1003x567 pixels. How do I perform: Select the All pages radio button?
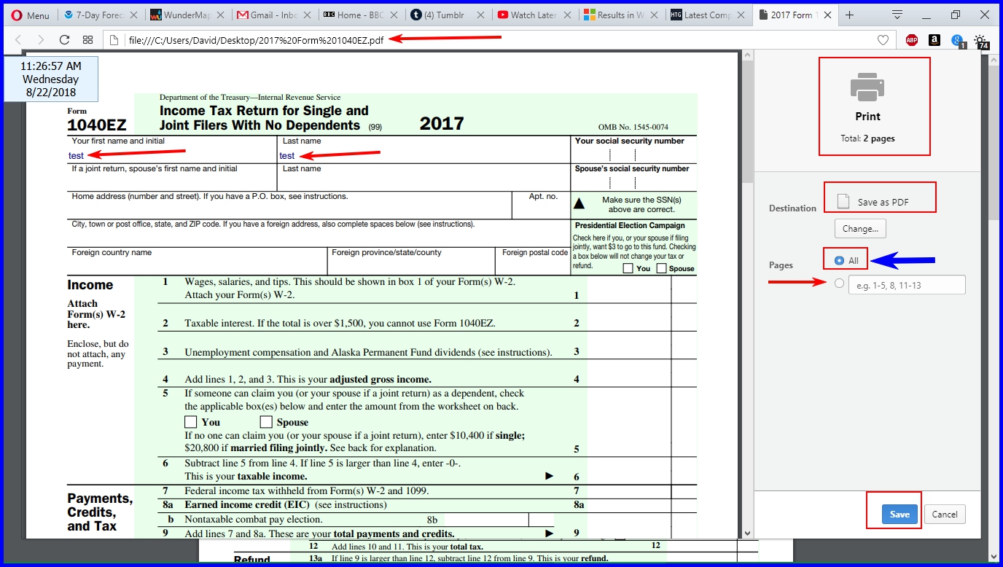click(x=840, y=260)
